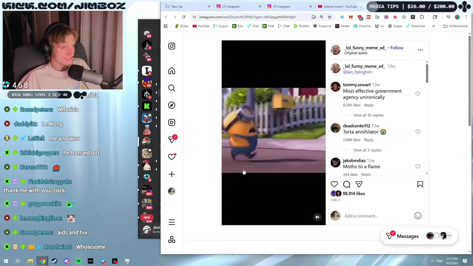Viewport: 473px width, 266px height.
Task: Like tommy.sewart's comment
Action: [418, 94]
